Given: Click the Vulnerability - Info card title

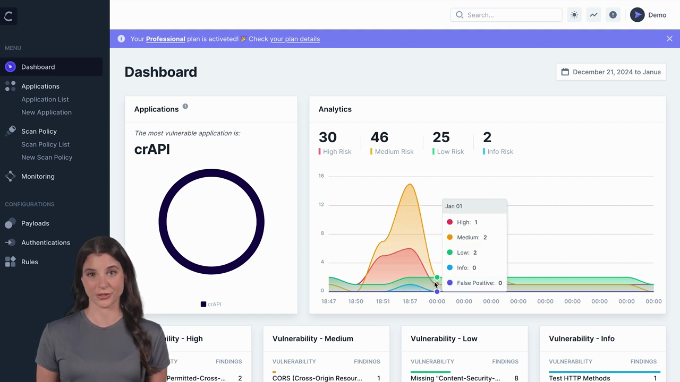Looking at the screenshot, I should point(582,338).
